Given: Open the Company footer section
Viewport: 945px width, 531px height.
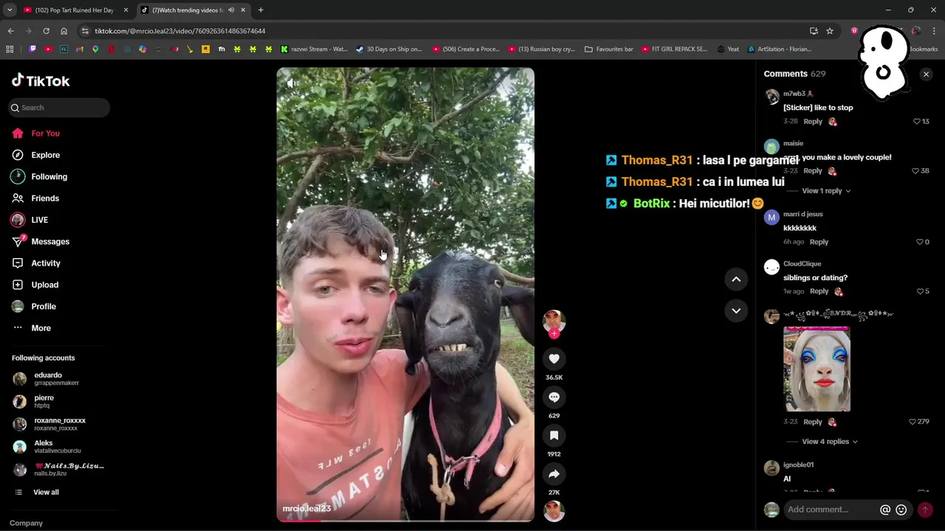Looking at the screenshot, I should (x=26, y=523).
